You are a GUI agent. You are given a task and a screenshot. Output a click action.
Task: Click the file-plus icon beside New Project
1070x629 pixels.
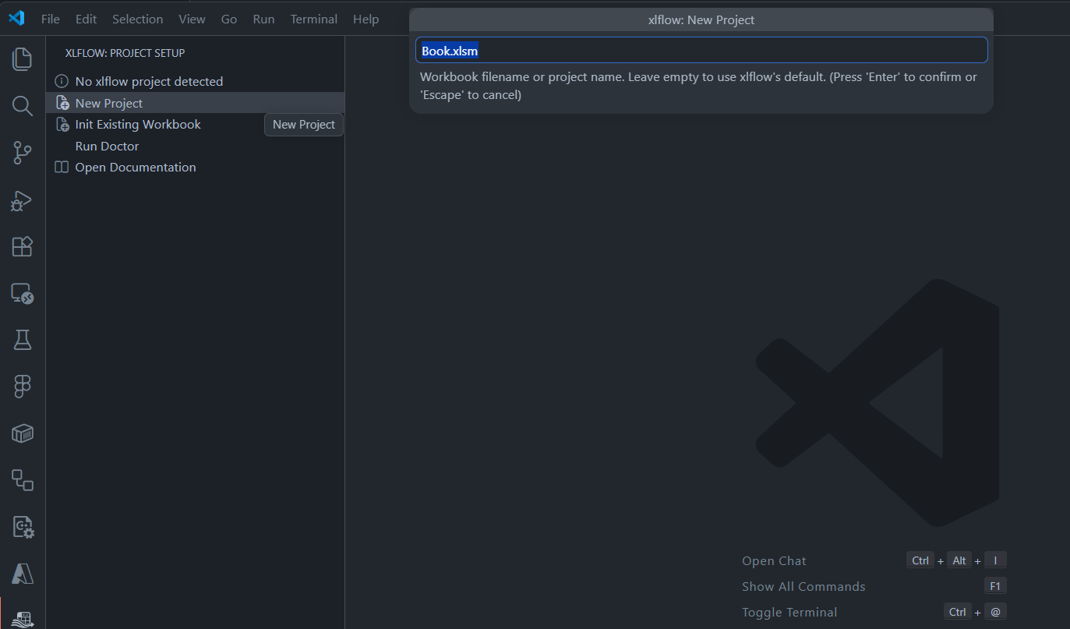(62, 103)
